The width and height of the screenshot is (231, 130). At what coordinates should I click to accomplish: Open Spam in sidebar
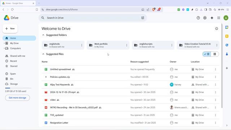tap(19, 74)
